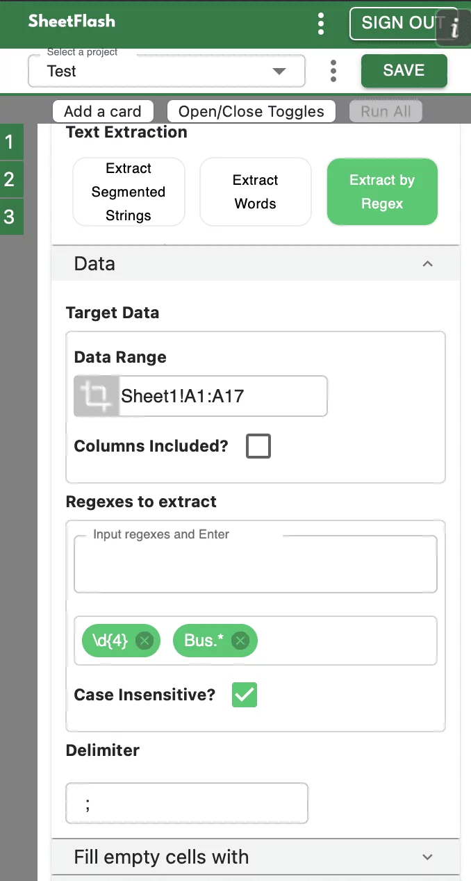Save the project with SAVE button

click(404, 70)
